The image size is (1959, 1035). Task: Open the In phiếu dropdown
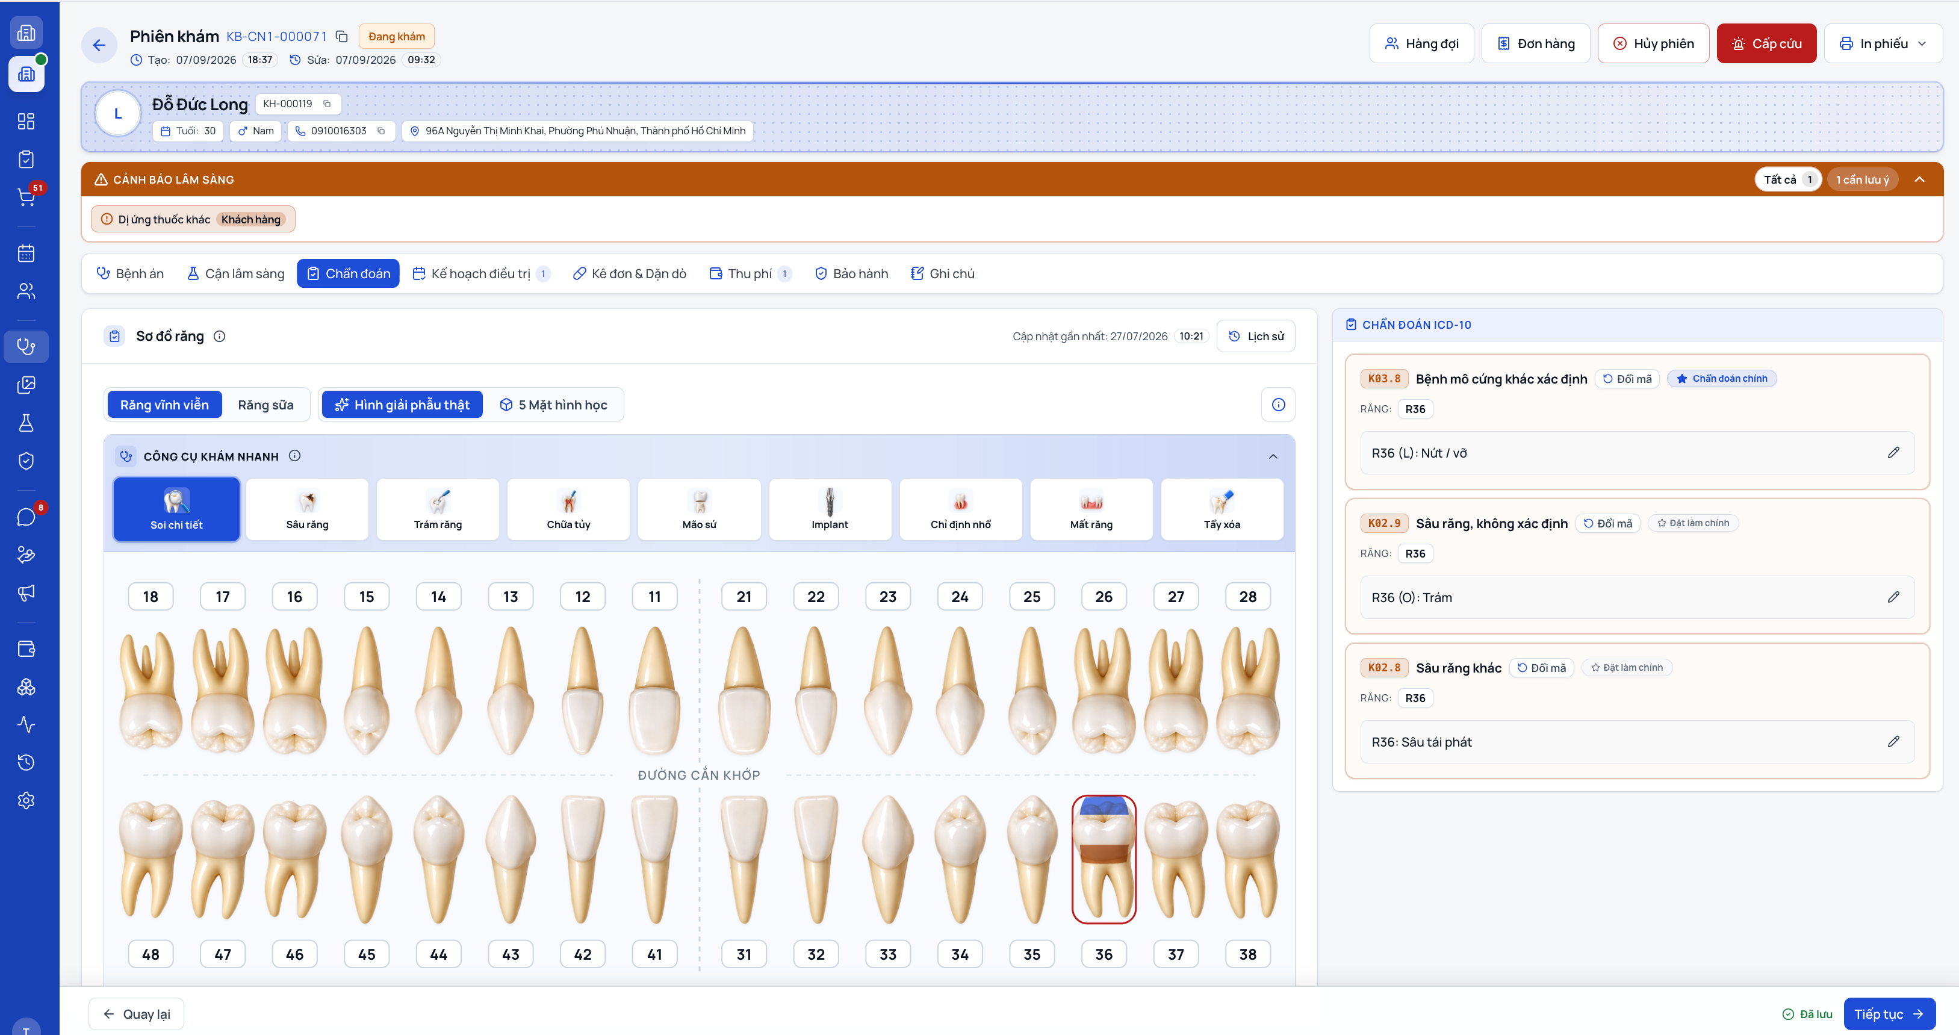click(1883, 43)
